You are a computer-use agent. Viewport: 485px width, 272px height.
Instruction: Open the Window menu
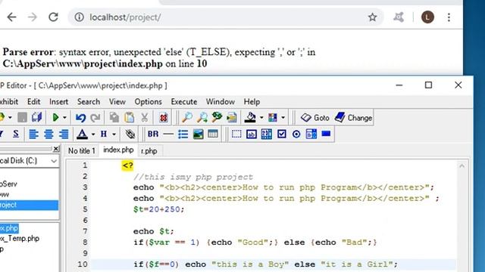[x=221, y=101]
